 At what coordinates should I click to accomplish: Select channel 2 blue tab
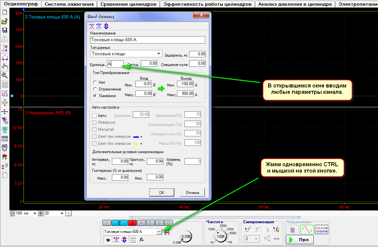[119, 223]
